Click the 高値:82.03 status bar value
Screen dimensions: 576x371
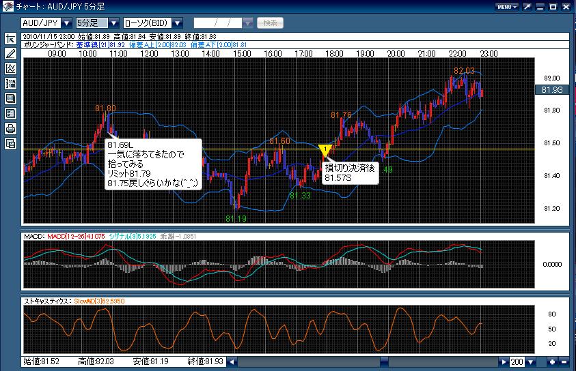(x=96, y=361)
